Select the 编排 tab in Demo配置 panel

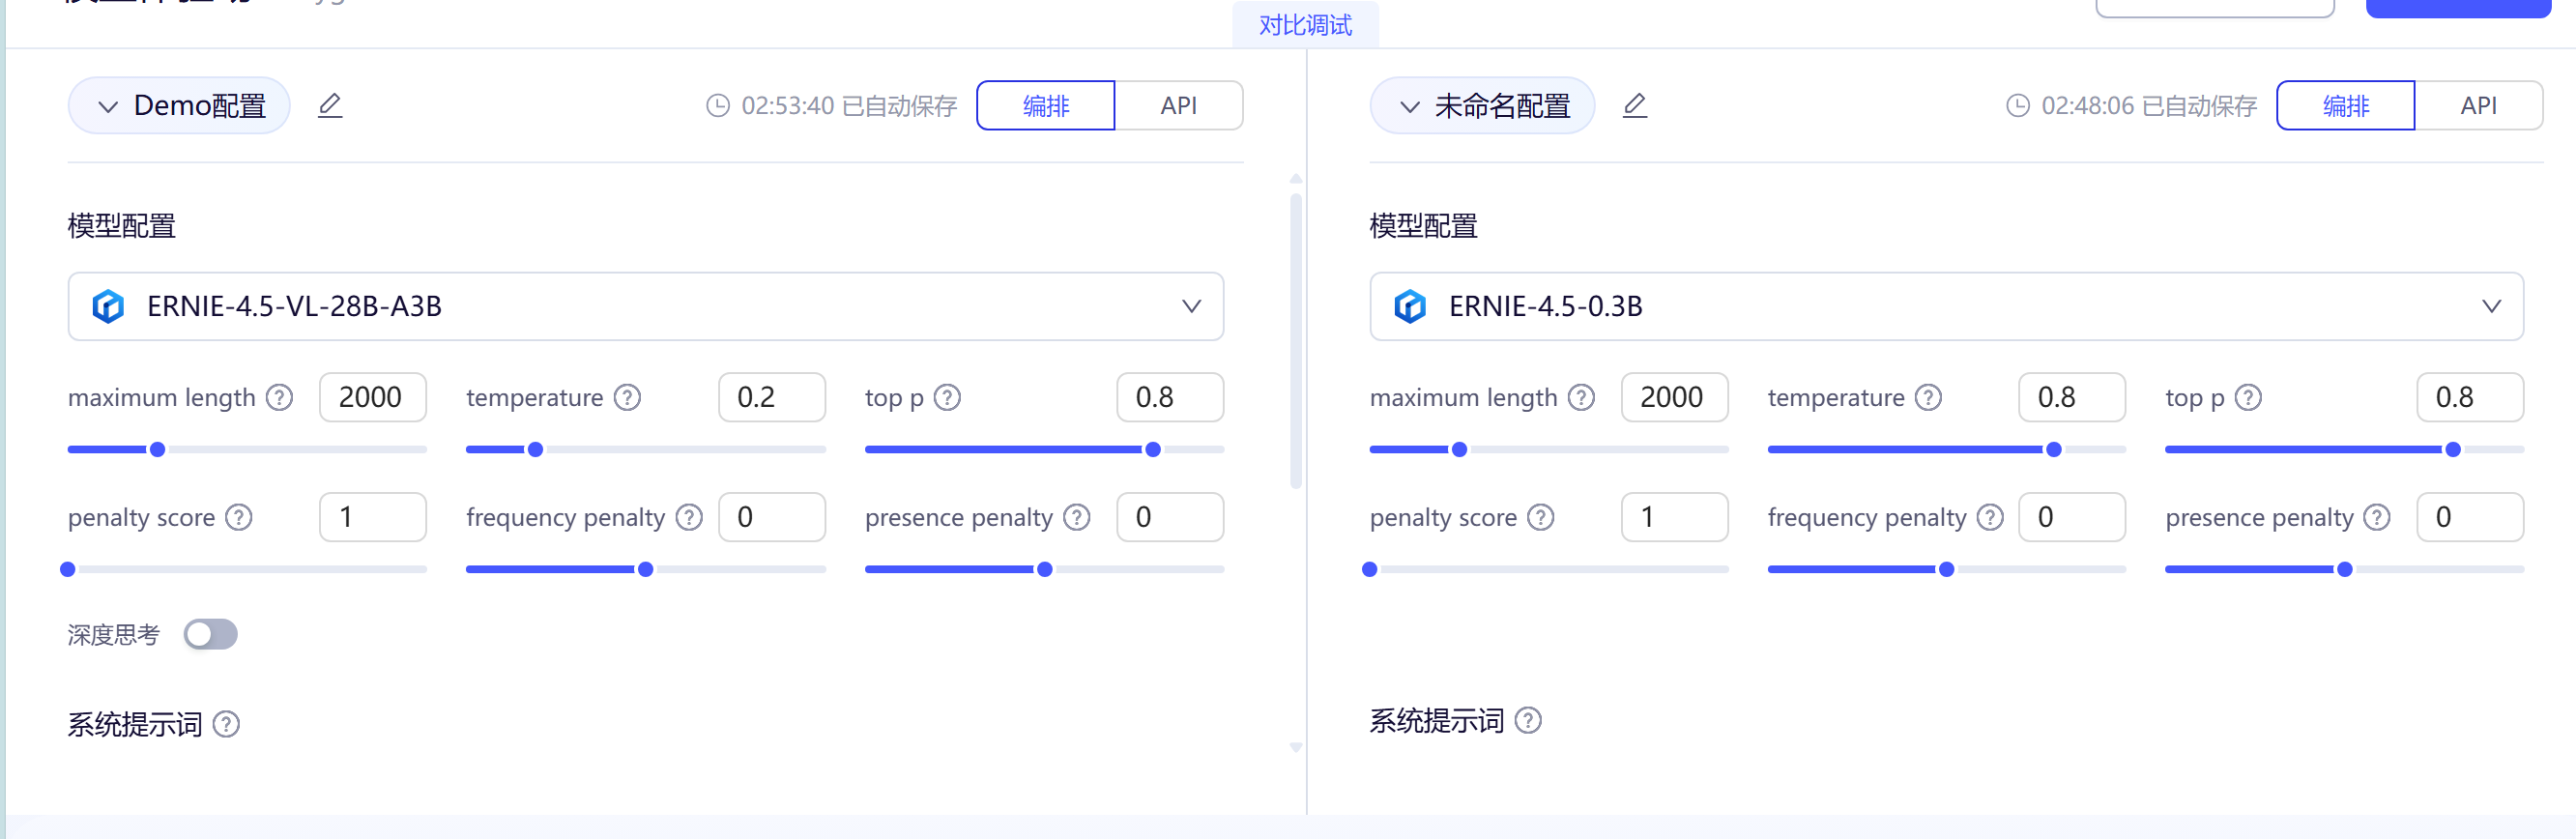(x=1046, y=106)
